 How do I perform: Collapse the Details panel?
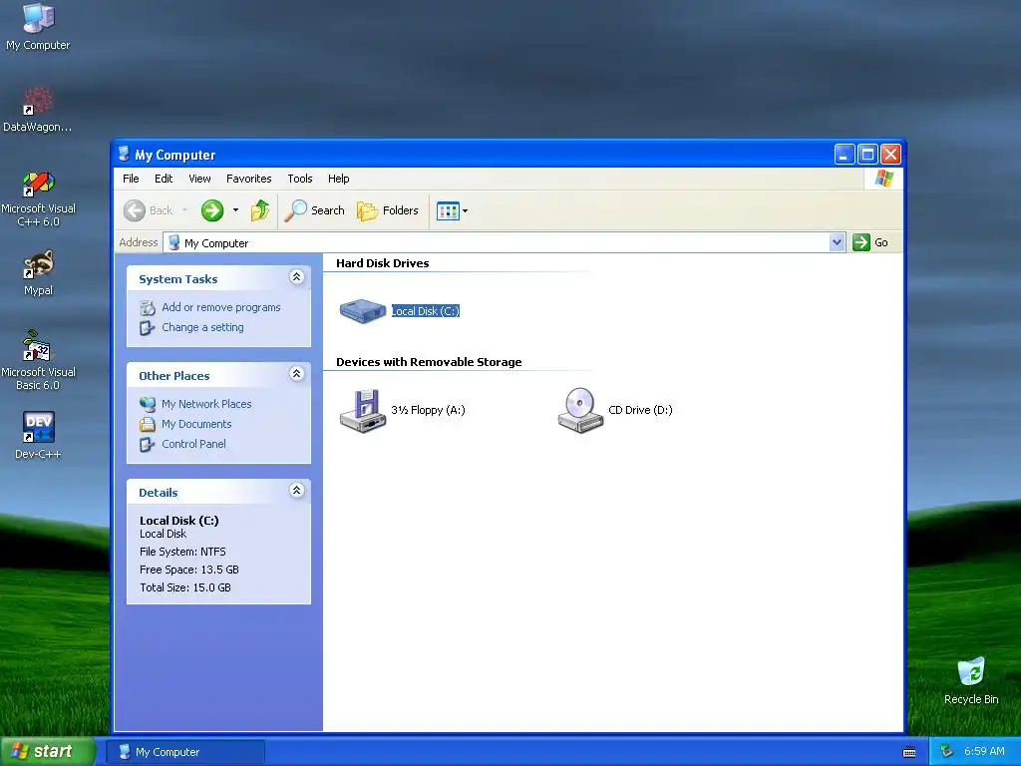coord(296,490)
